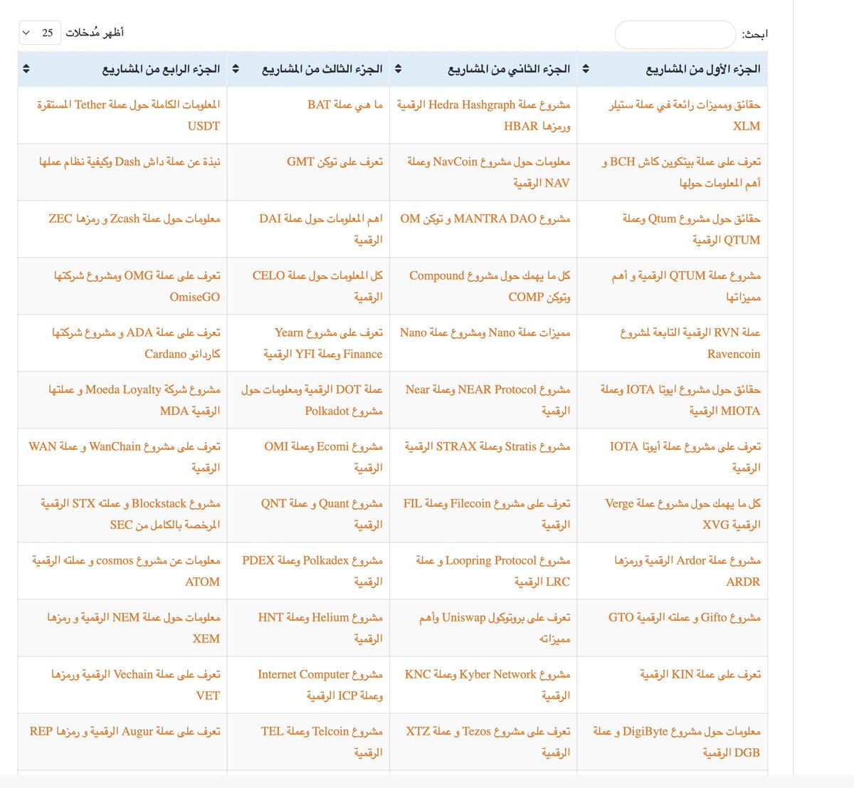The width and height of the screenshot is (854, 788).
Task: Sort by الجزء الرابع من المشاريع header text
Action: [x=162, y=69]
